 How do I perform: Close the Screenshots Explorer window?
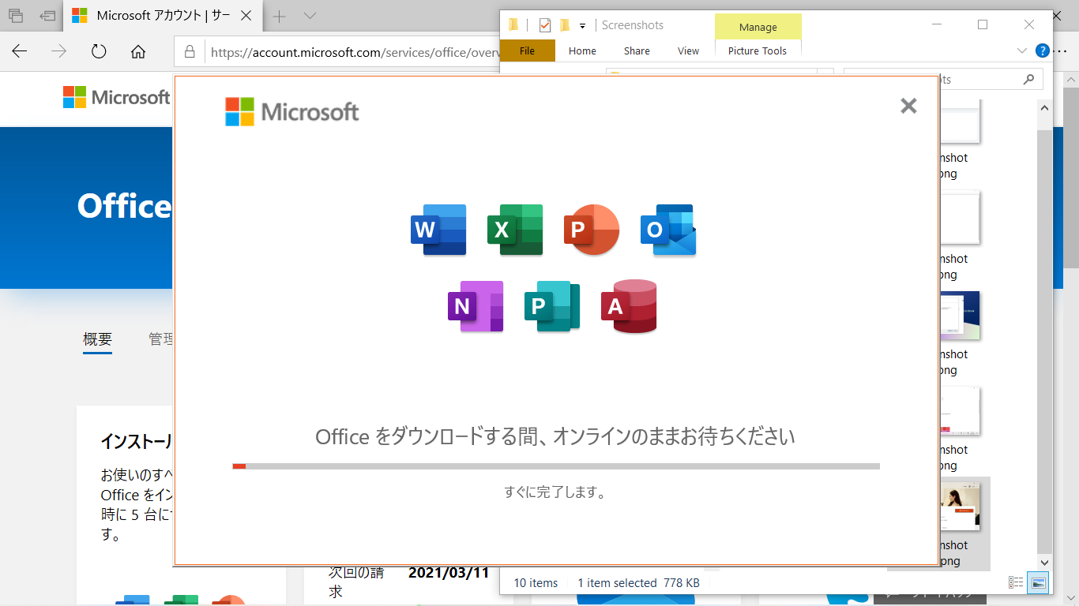[x=1029, y=24]
